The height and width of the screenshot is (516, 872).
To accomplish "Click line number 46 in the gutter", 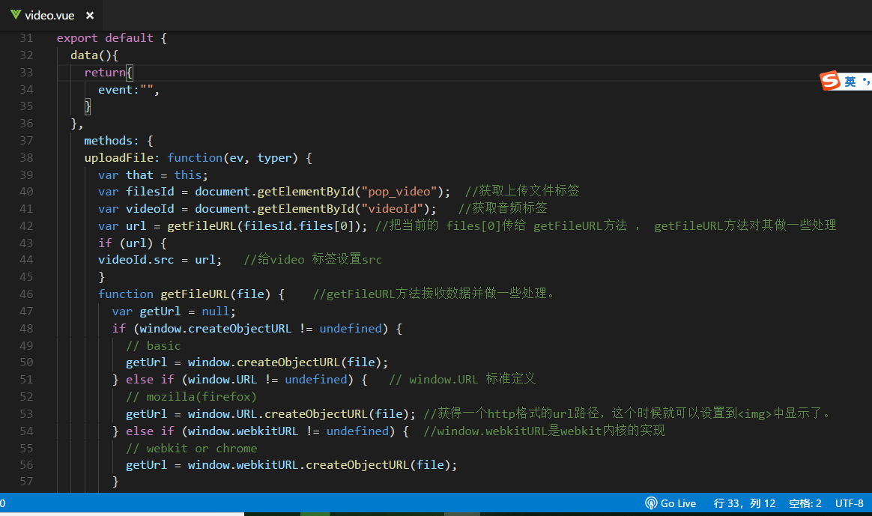I will [25, 294].
